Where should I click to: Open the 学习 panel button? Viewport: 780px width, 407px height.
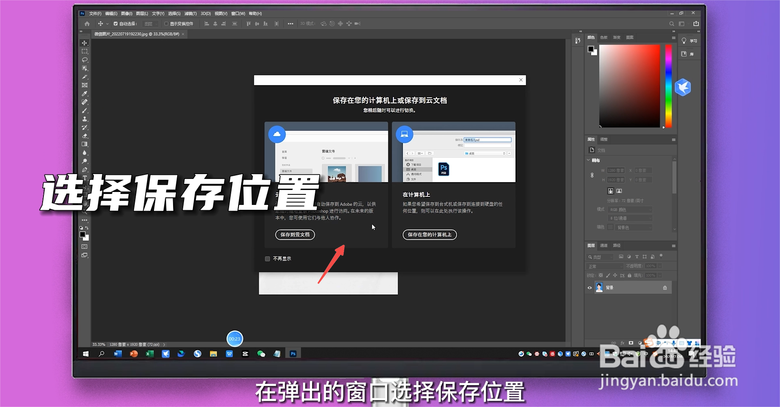[689, 41]
